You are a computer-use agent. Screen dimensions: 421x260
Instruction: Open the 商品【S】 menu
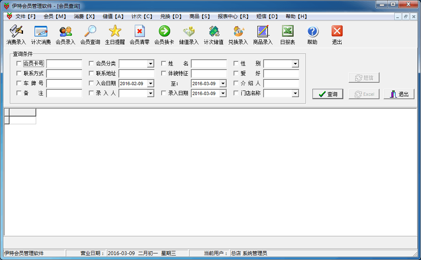[x=199, y=16]
